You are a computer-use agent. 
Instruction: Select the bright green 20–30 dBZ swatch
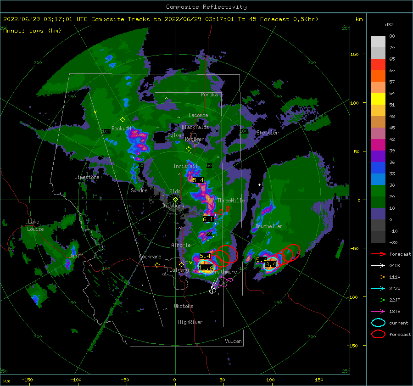(378, 191)
